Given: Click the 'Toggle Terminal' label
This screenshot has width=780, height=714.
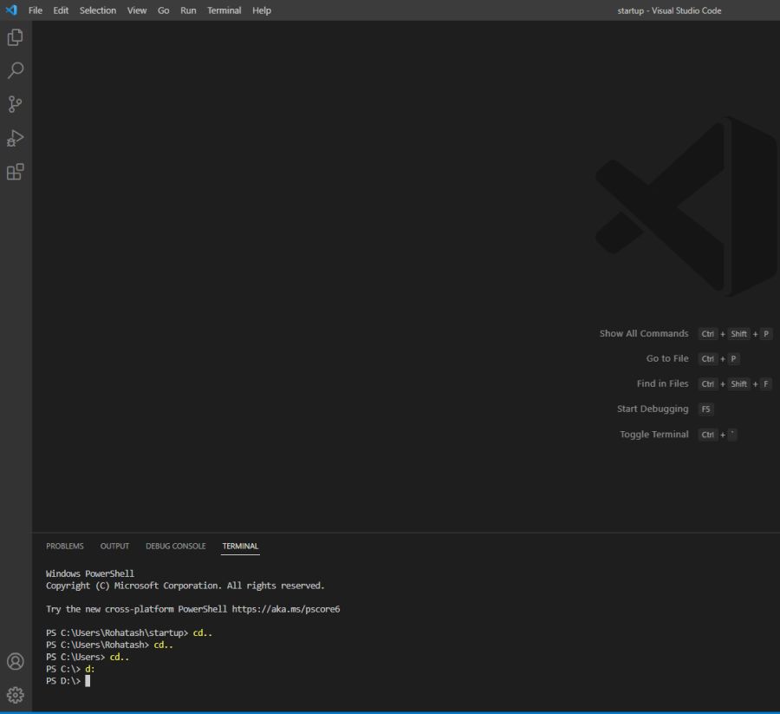Looking at the screenshot, I should click(654, 434).
